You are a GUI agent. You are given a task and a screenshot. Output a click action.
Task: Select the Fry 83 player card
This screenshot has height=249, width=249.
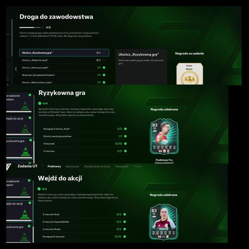coord(164,137)
